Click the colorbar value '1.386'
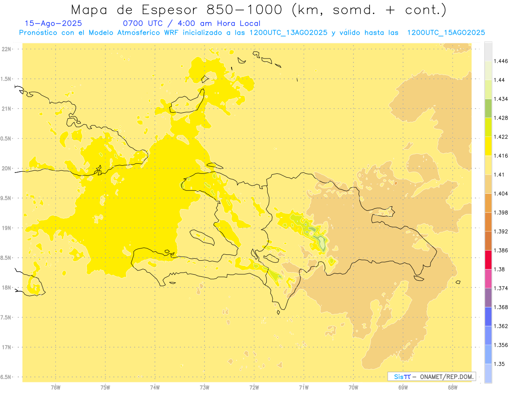Image resolution: width=508 pixels, height=393 pixels. [x=501, y=250]
